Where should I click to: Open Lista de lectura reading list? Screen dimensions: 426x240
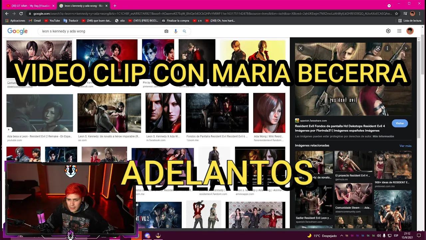pyautogui.click(x=410, y=21)
